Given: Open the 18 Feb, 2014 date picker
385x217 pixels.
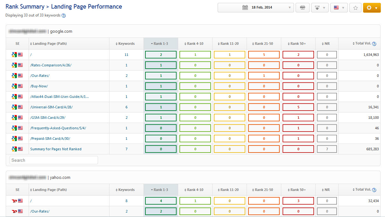Looking at the screenshot, I should [255, 8].
